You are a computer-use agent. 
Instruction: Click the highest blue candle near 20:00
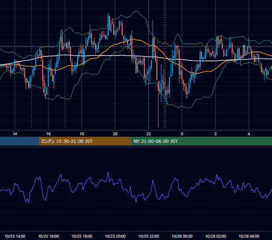pyautogui.click(x=108, y=24)
